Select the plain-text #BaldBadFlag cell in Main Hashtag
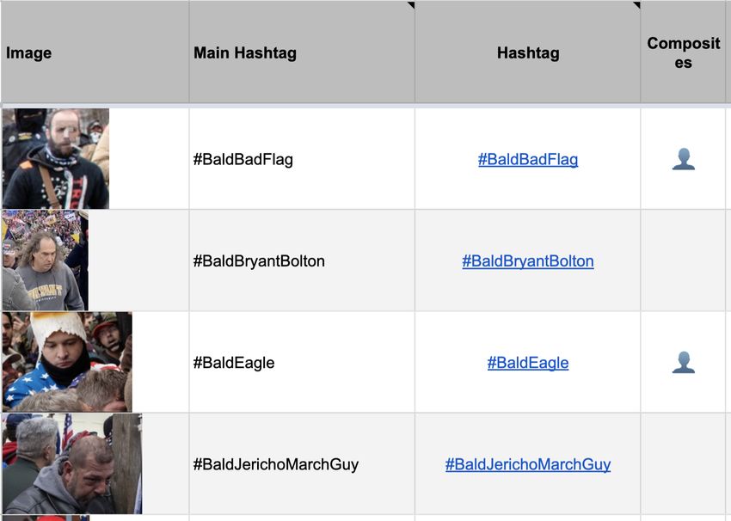The width and height of the screenshot is (731, 521). [302, 159]
